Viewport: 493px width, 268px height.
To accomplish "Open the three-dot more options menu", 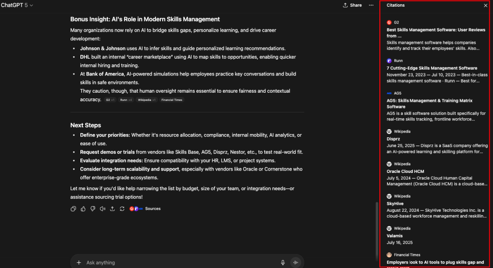I will click(371, 5).
